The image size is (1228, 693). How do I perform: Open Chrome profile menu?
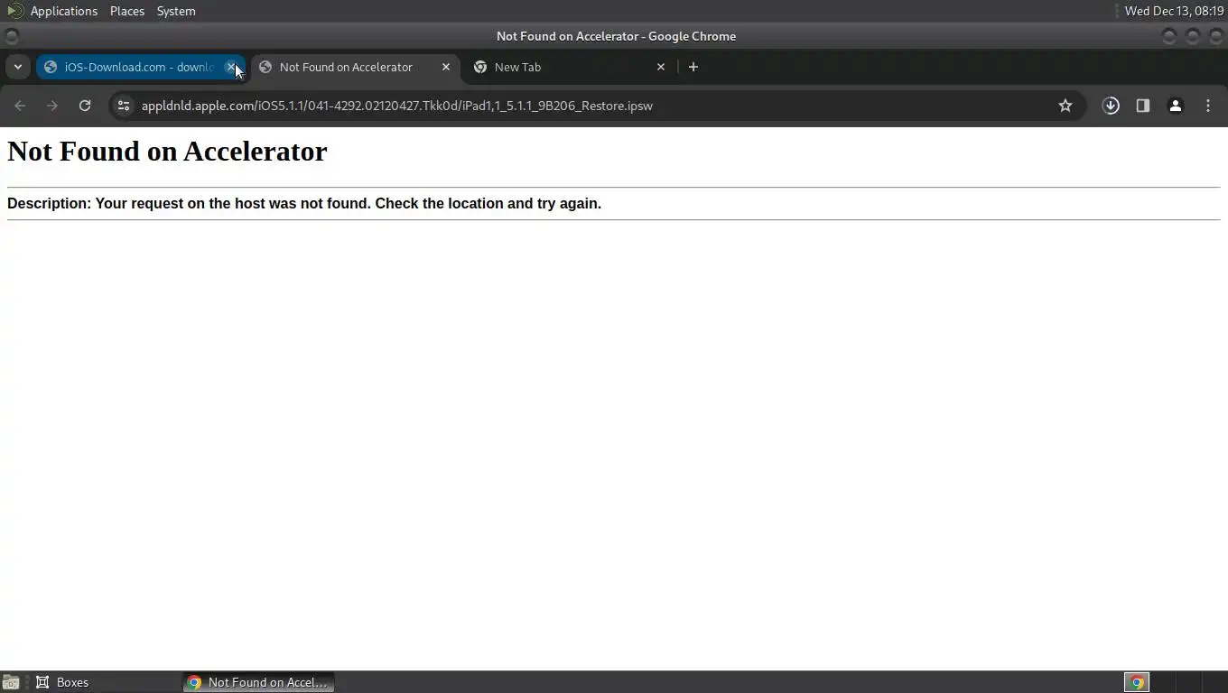(1176, 106)
